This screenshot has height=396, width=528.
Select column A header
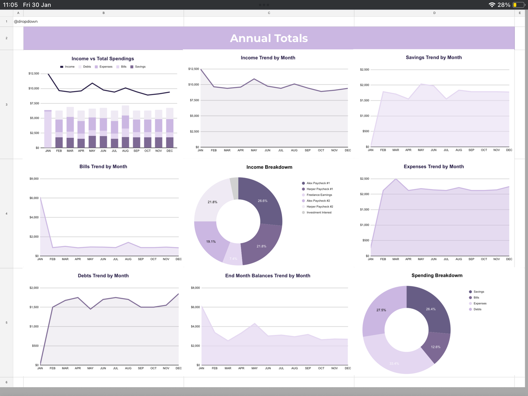(x=18, y=13)
